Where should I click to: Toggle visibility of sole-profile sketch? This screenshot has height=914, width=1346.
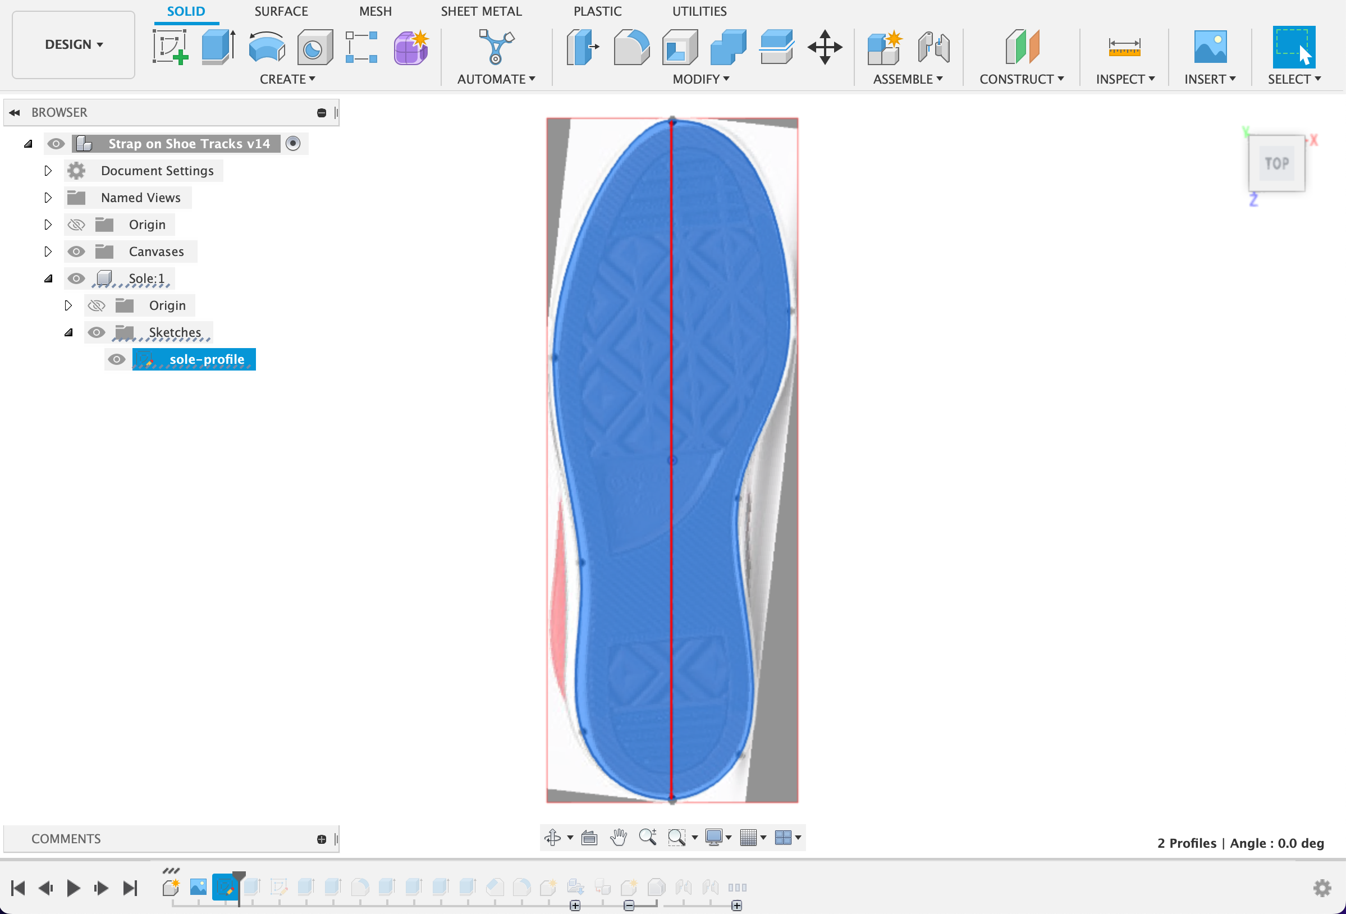click(116, 359)
